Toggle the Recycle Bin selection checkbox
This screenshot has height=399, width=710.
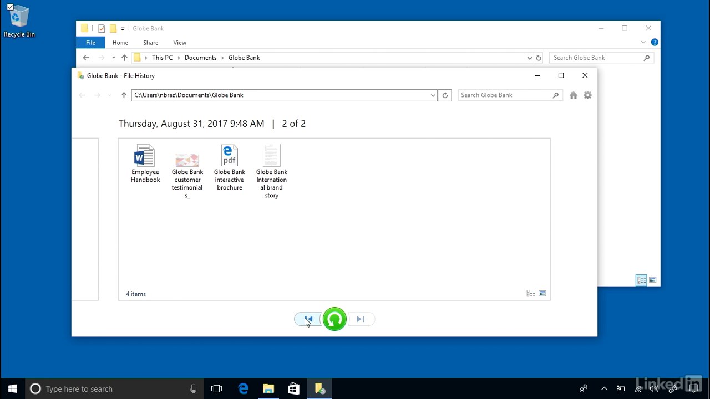point(10,7)
